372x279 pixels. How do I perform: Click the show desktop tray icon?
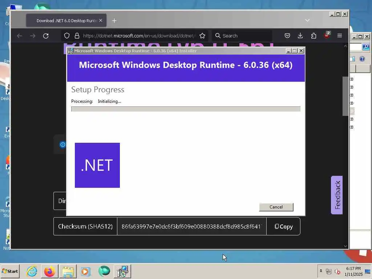(368, 271)
